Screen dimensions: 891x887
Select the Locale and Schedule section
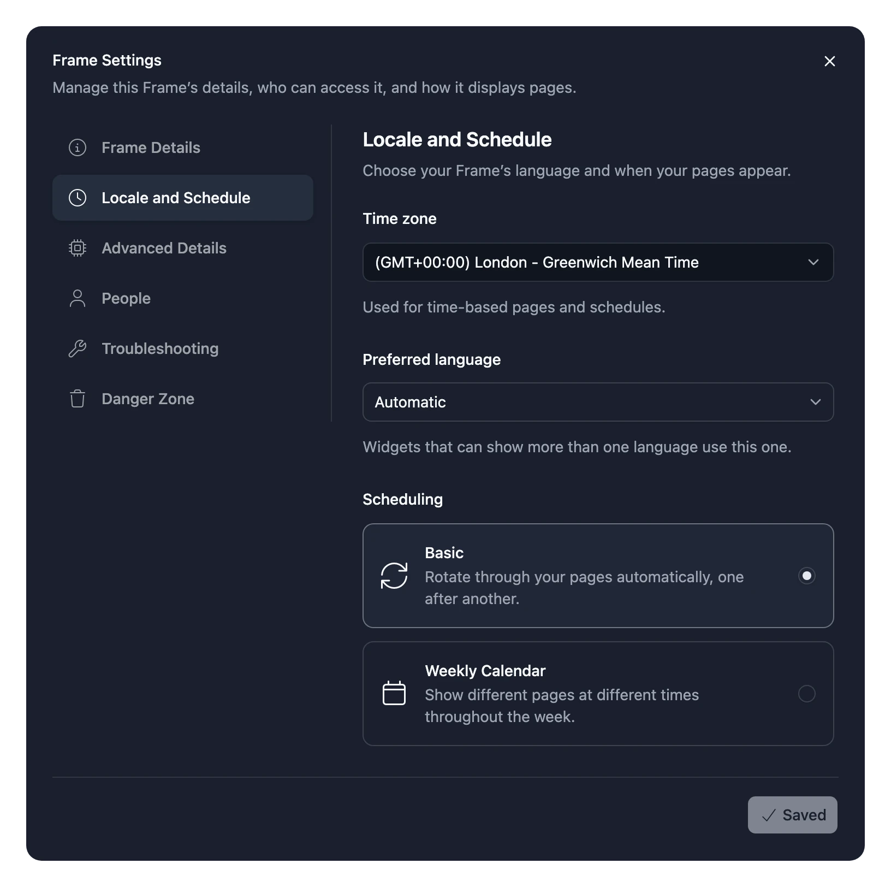[x=183, y=198]
